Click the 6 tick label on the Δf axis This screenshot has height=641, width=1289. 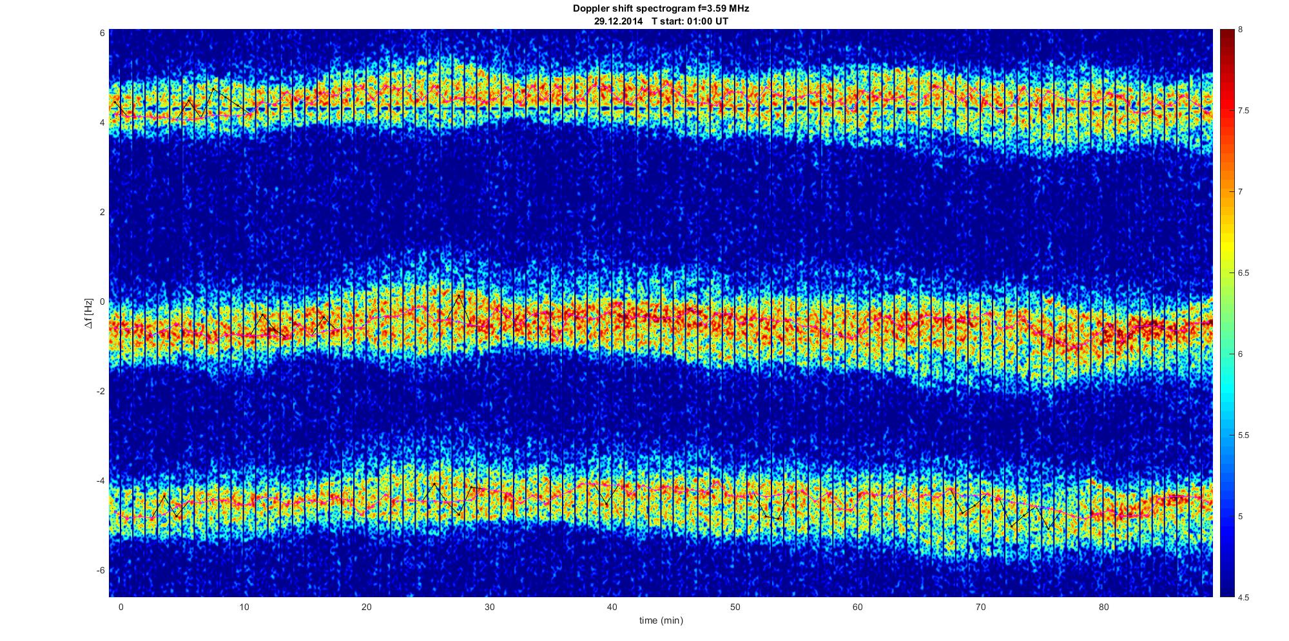click(102, 33)
